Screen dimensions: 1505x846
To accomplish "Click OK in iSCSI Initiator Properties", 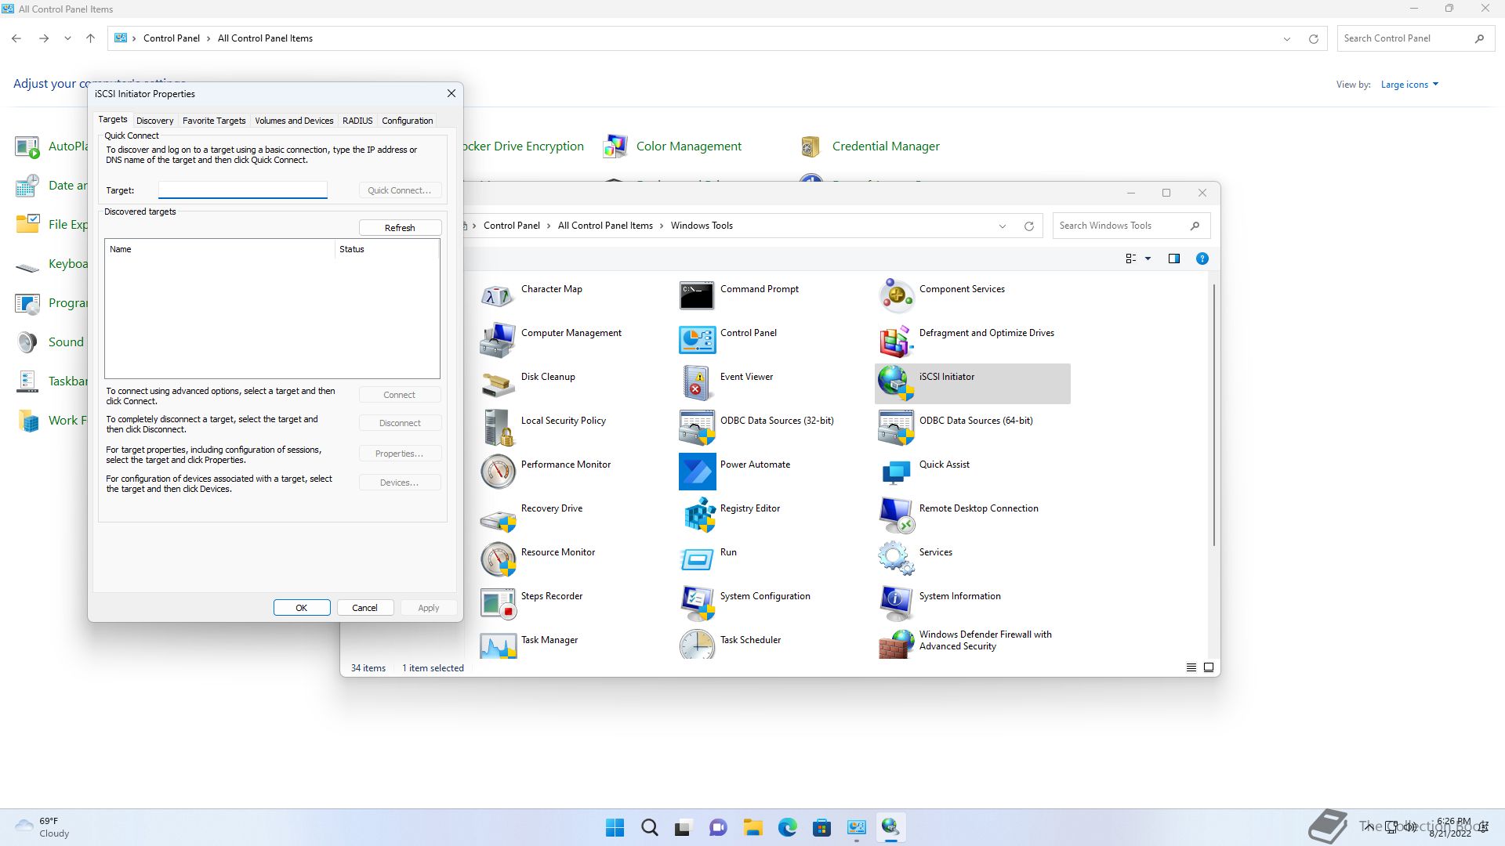I will click(x=301, y=608).
